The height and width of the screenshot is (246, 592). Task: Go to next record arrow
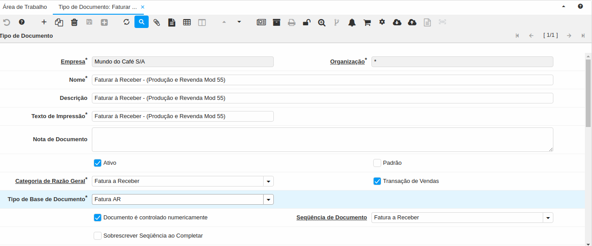point(569,36)
